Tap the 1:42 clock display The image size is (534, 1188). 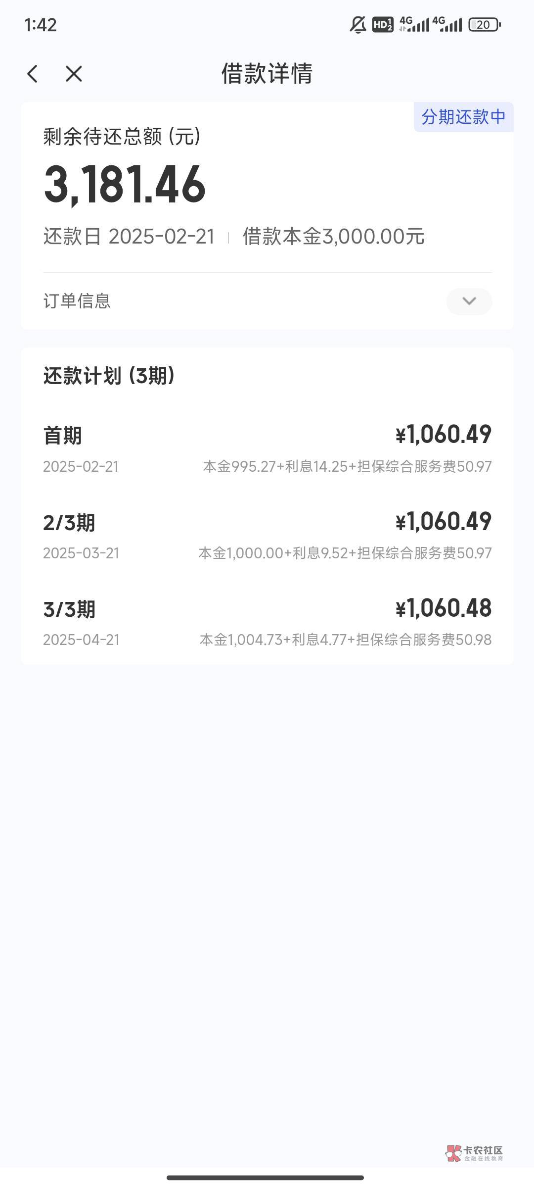pyautogui.click(x=41, y=25)
